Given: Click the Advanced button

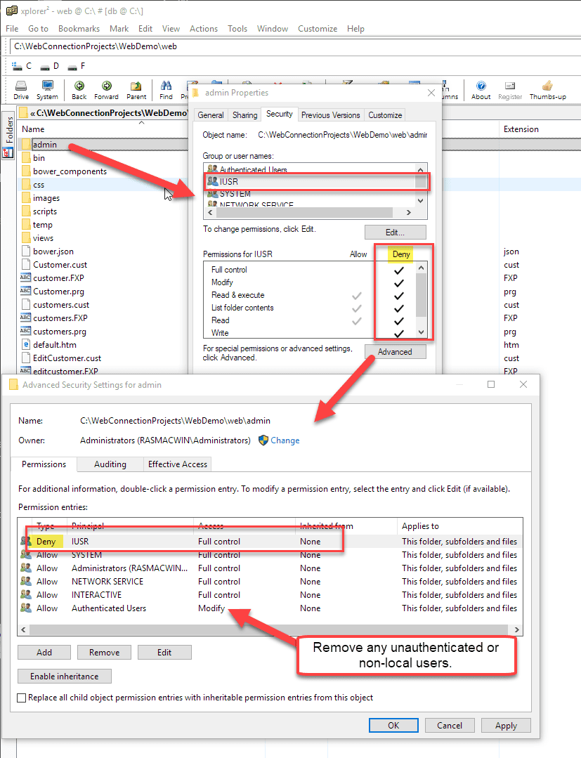Looking at the screenshot, I should (395, 352).
